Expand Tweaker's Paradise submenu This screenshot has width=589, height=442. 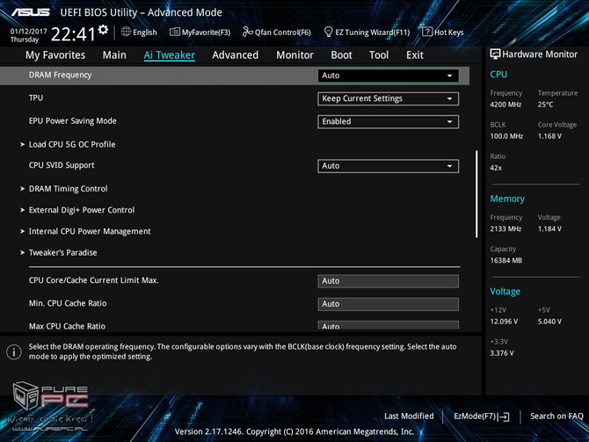coord(62,253)
